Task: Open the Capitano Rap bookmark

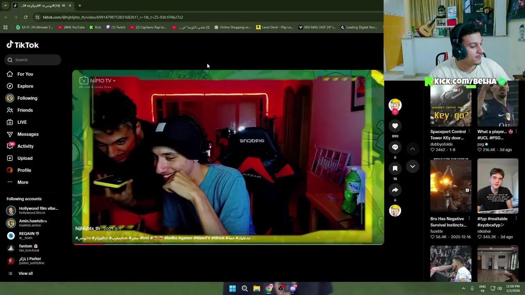Action: click(148, 27)
